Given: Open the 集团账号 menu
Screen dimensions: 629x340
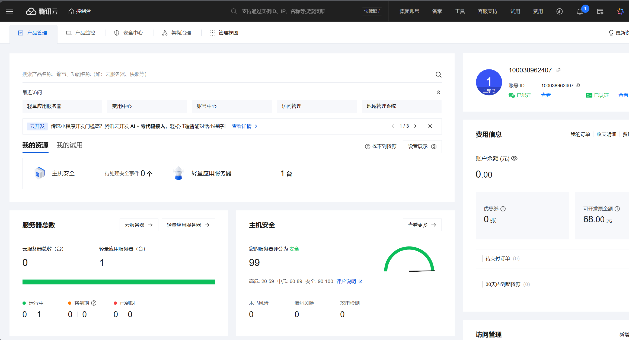Looking at the screenshot, I should coord(409,11).
